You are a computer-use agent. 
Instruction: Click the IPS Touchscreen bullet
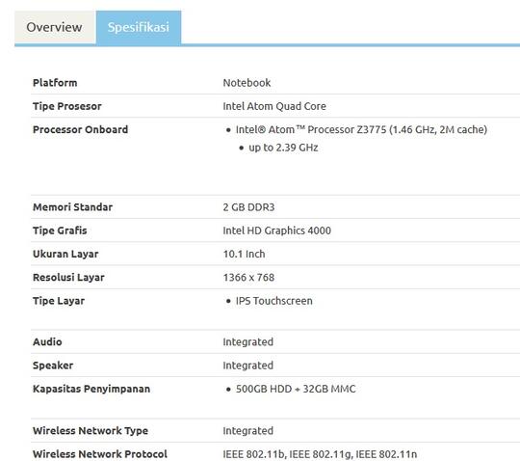coord(273,301)
